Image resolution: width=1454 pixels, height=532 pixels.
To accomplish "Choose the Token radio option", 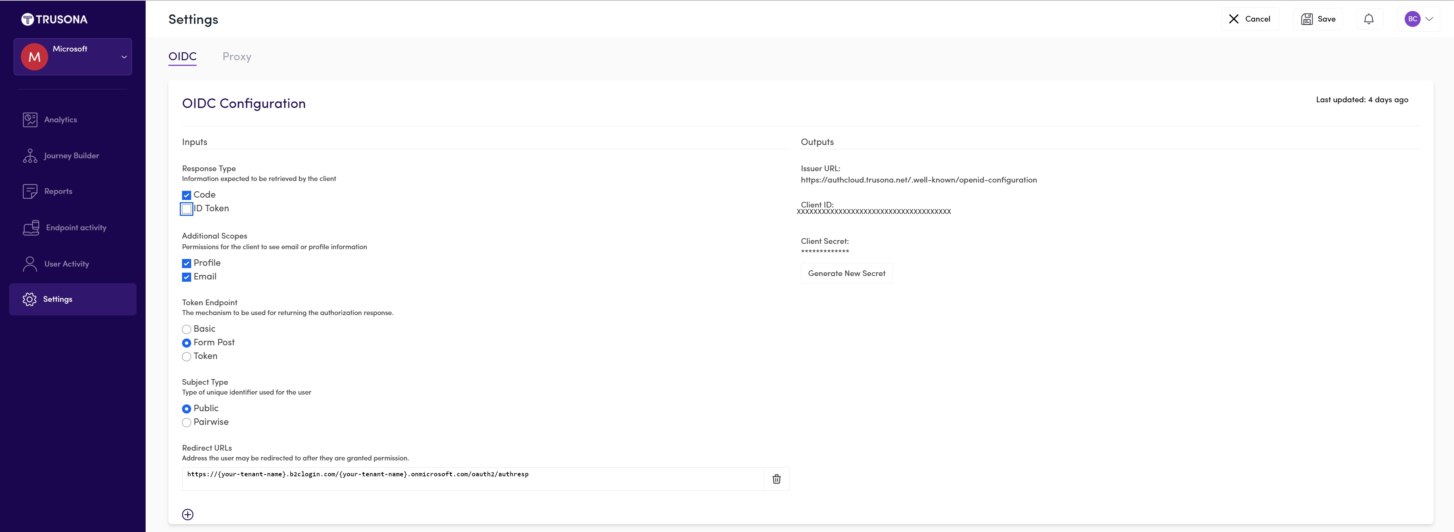I will (186, 357).
